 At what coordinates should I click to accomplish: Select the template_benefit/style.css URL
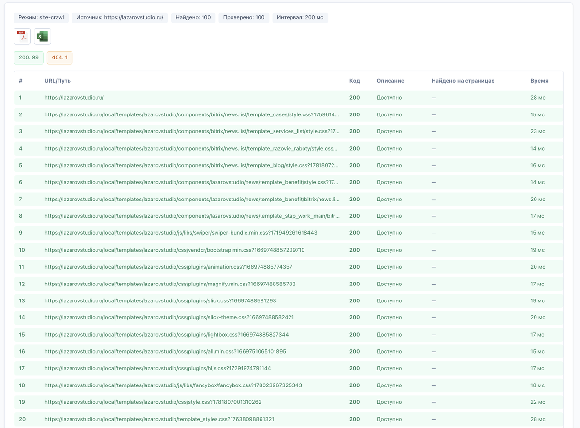pyautogui.click(x=192, y=182)
